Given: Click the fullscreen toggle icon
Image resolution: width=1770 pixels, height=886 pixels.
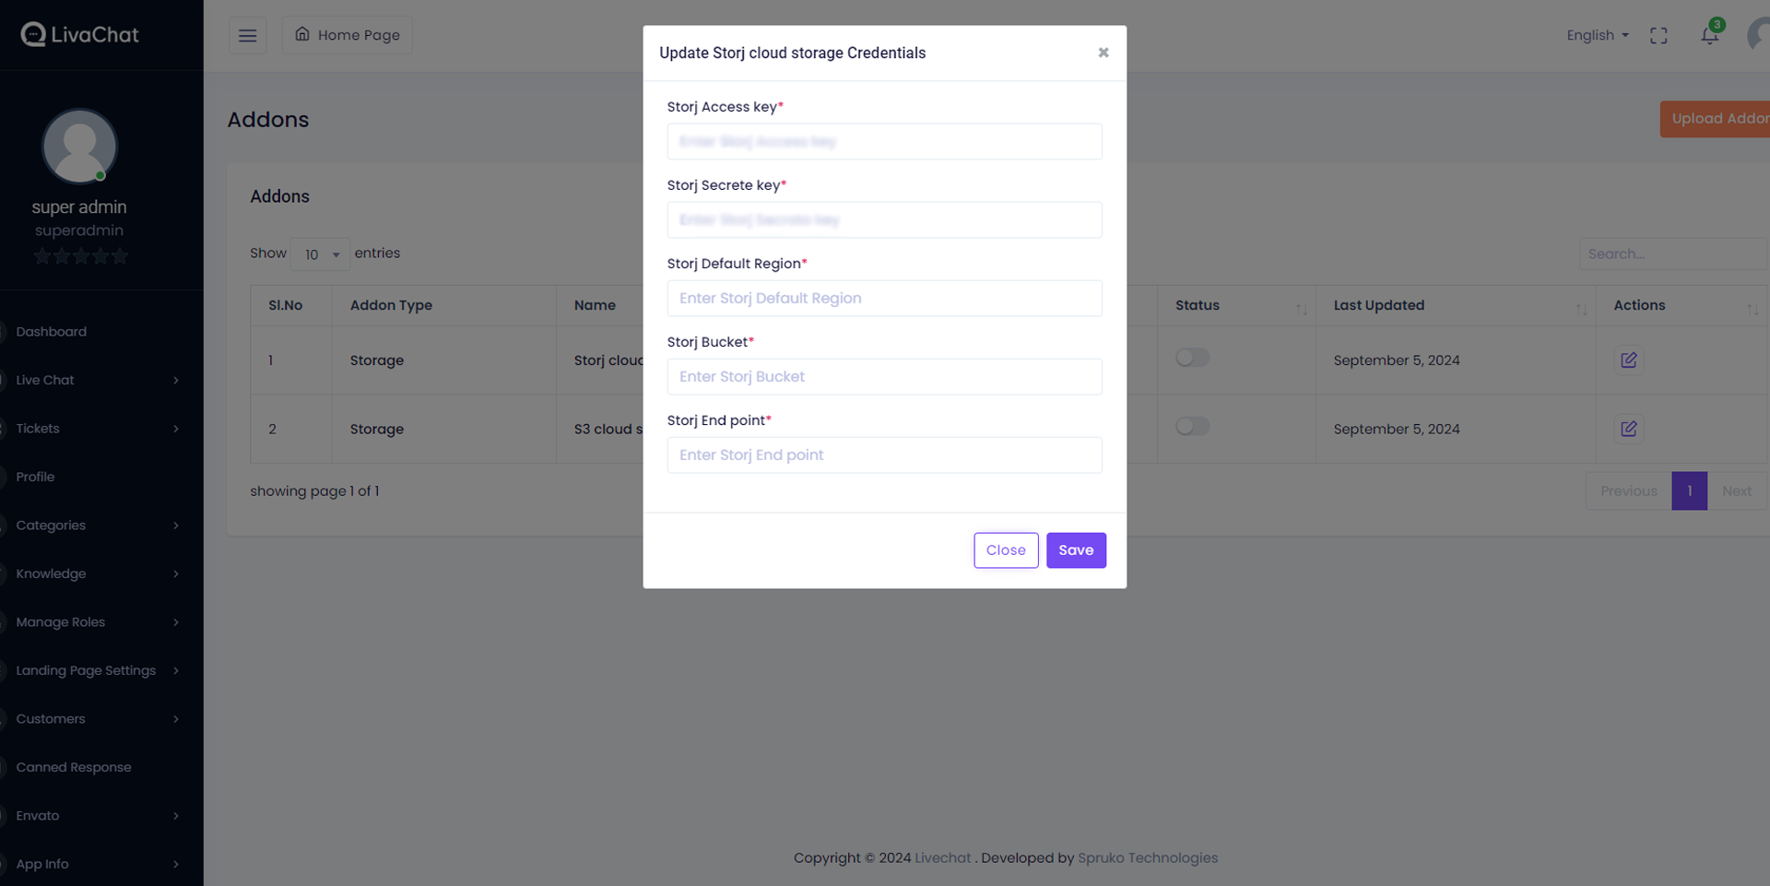Looking at the screenshot, I should coord(1658,36).
